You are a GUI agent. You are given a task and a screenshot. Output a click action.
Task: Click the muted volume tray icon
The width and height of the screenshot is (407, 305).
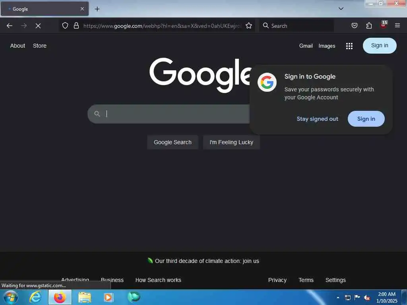[x=367, y=298]
